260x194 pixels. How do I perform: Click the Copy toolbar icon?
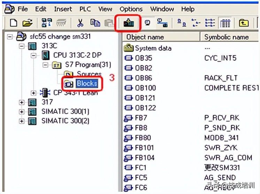(x=95, y=23)
